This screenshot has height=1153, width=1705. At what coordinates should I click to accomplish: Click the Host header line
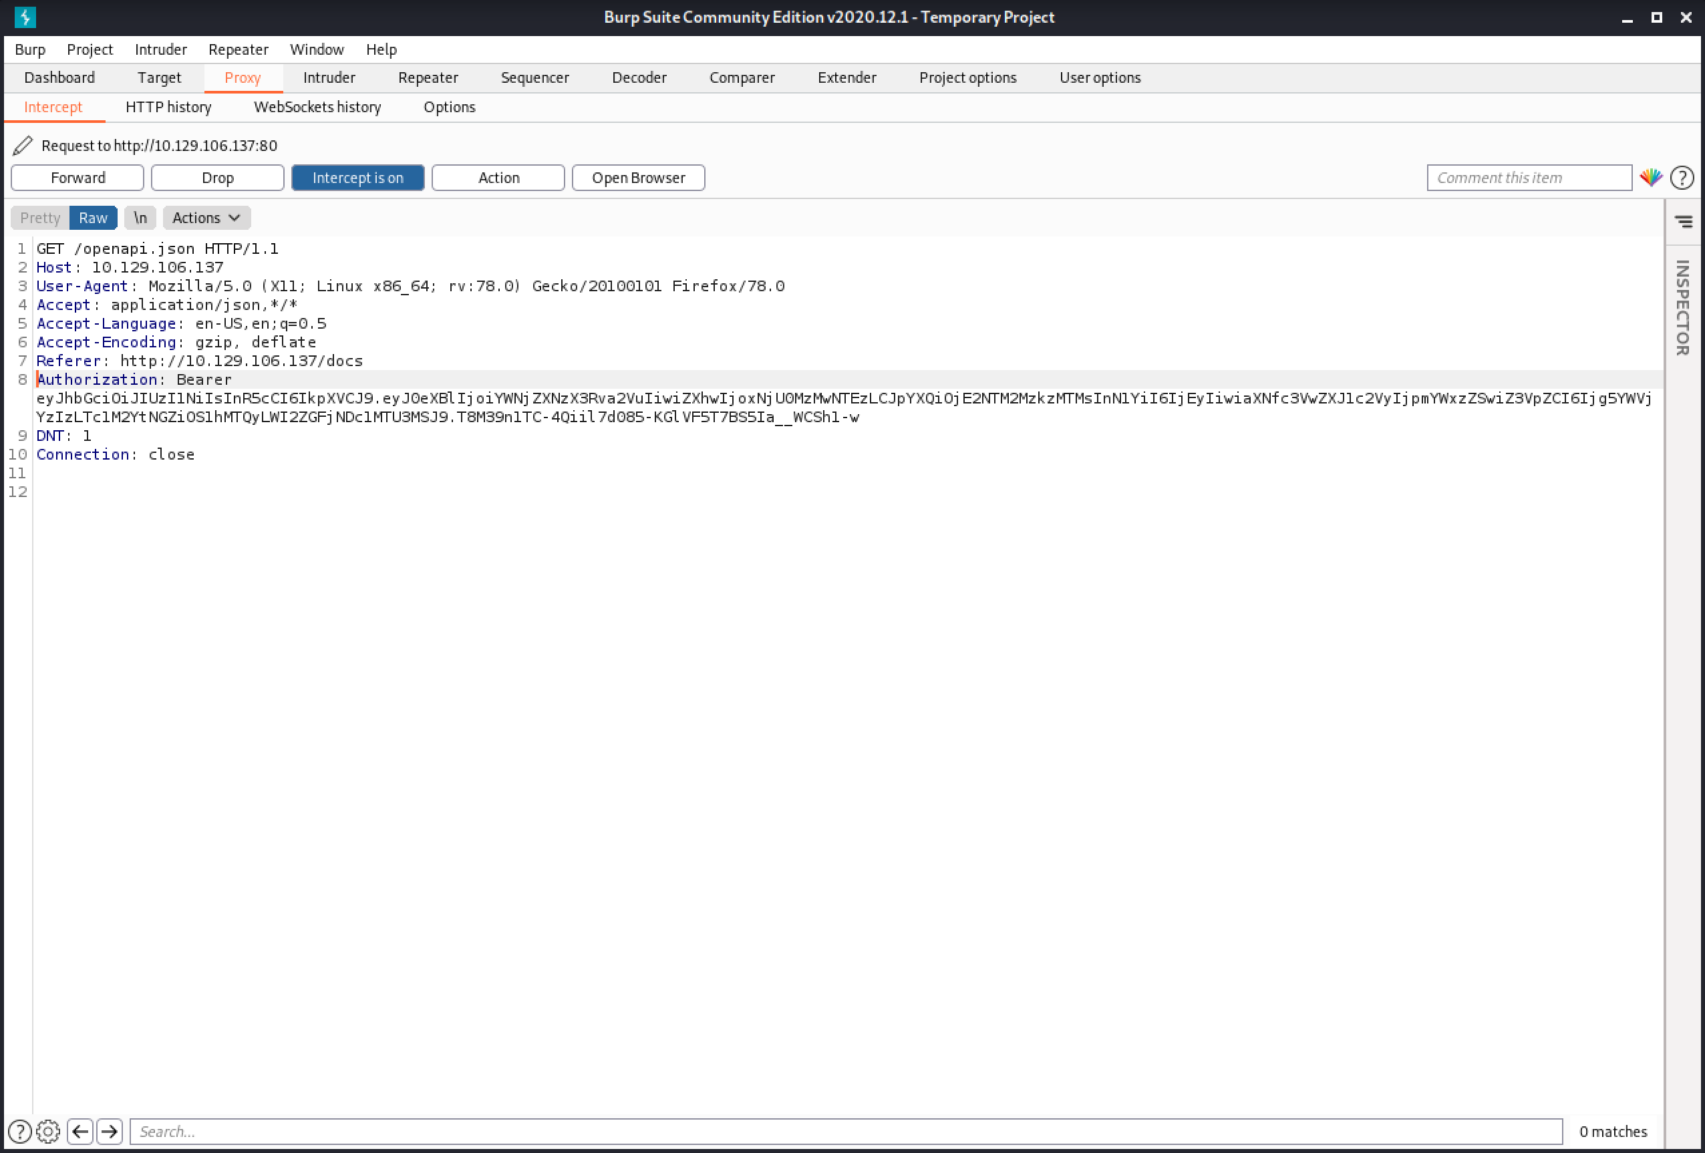click(x=130, y=267)
